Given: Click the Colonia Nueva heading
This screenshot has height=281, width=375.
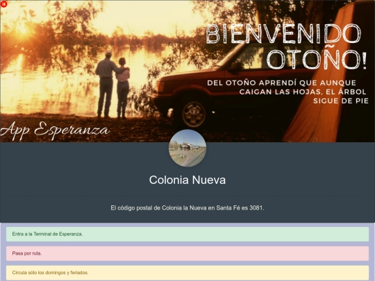Looking at the screenshot, I should click(x=187, y=180).
